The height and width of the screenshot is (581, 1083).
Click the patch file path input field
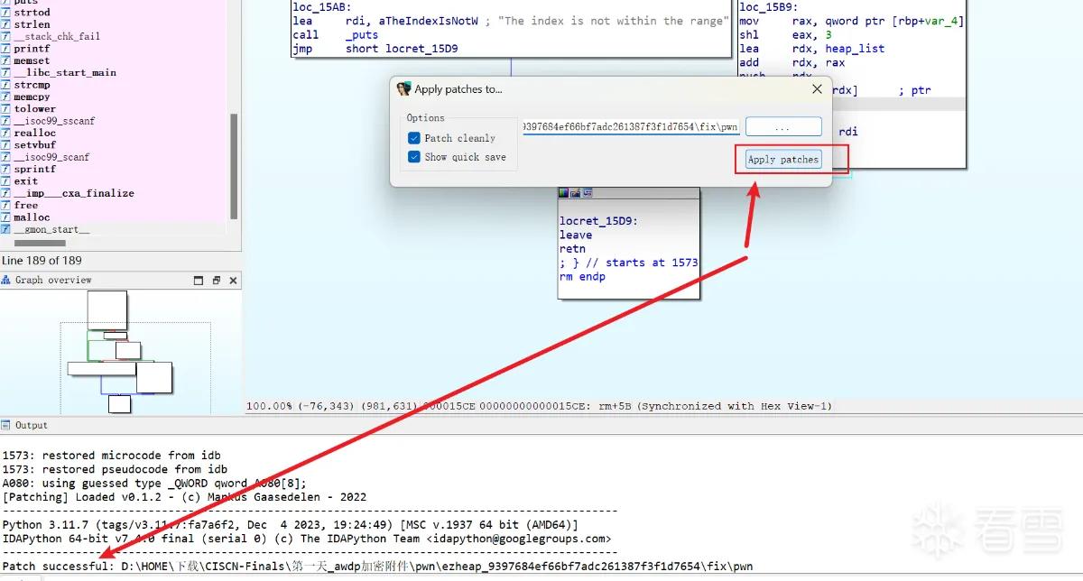click(x=632, y=127)
